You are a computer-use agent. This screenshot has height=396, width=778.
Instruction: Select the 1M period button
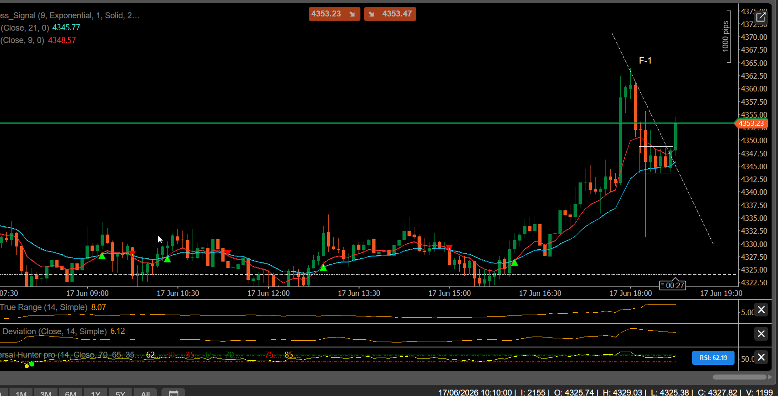point(21,393)
